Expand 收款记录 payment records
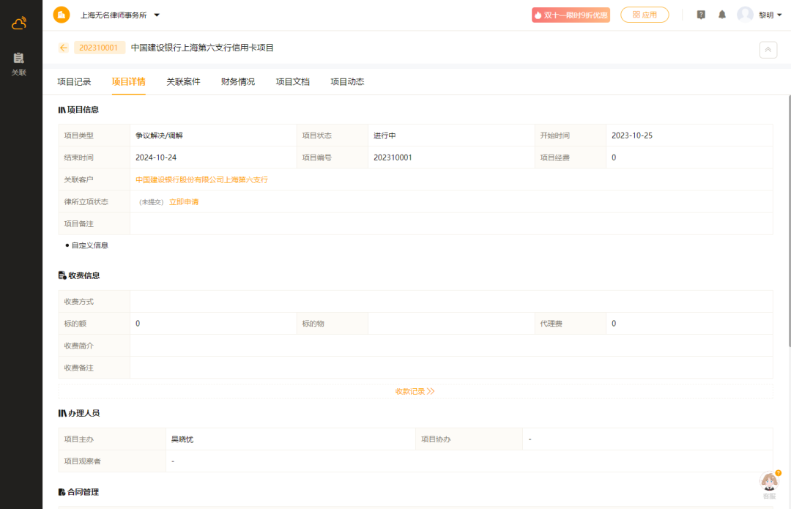The width and height of the screenshot is (791, 509). [x=415, y=391]
